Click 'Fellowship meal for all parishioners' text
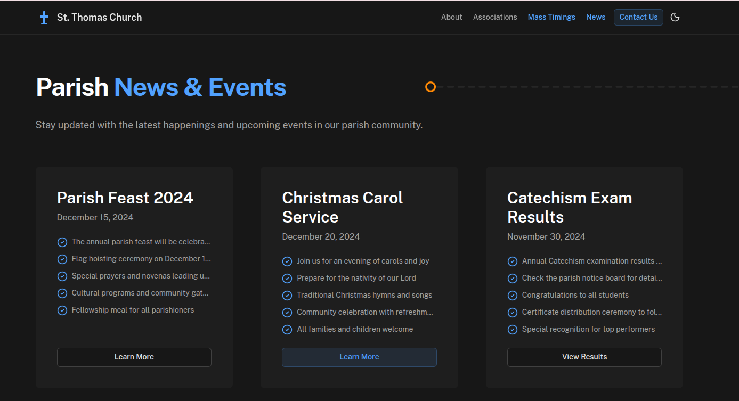739x401 pixels. point(133,310)
